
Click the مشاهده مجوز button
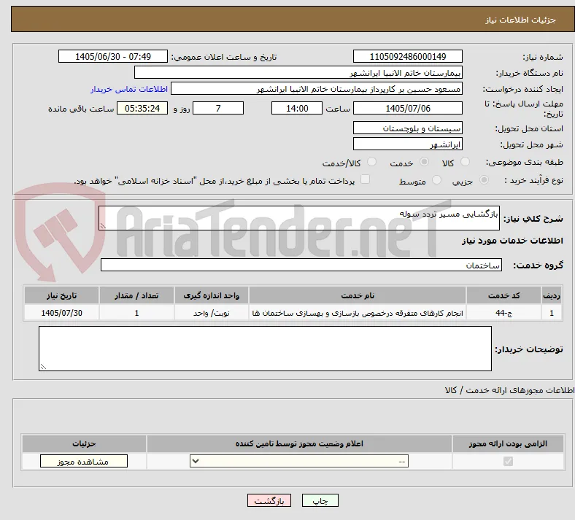[x=84, y=462]
